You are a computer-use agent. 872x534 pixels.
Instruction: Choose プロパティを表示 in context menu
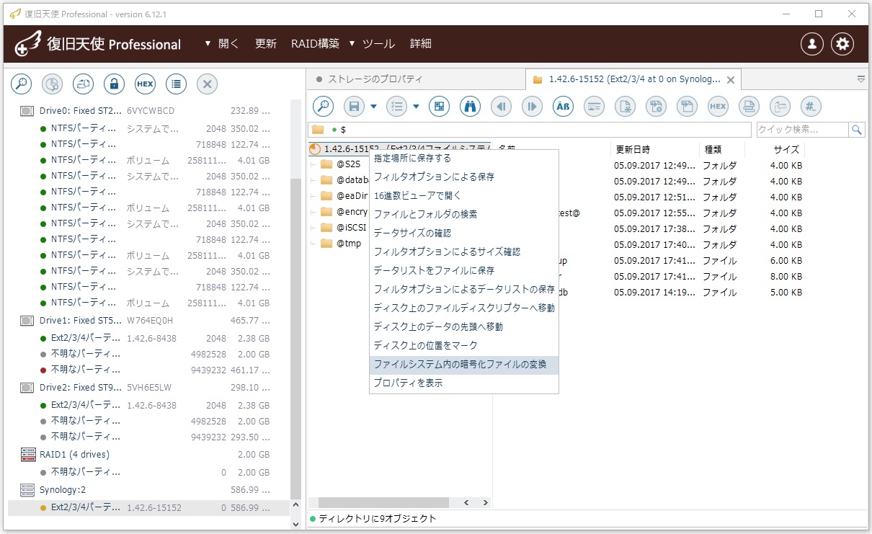coord(464,383)
